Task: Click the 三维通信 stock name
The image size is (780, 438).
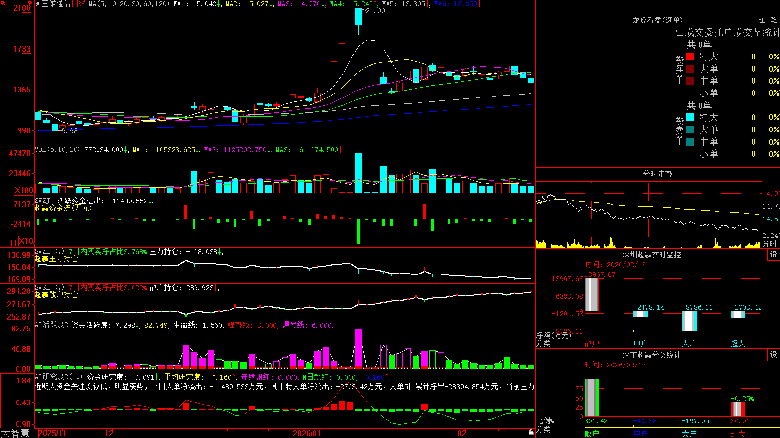Action: click(x=56, y=4)
